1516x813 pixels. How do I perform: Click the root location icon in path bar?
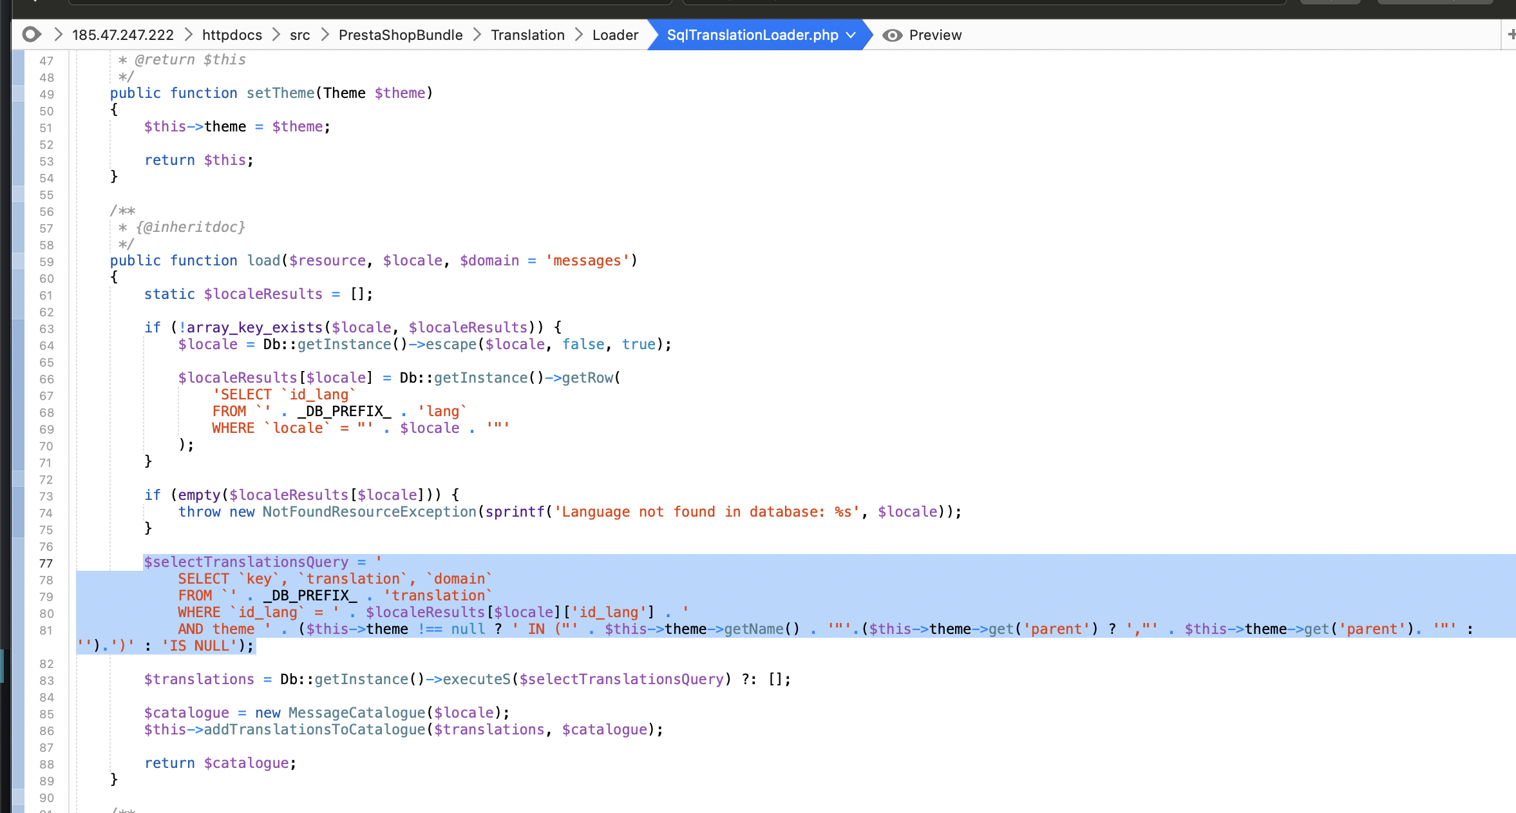point(31,34)
